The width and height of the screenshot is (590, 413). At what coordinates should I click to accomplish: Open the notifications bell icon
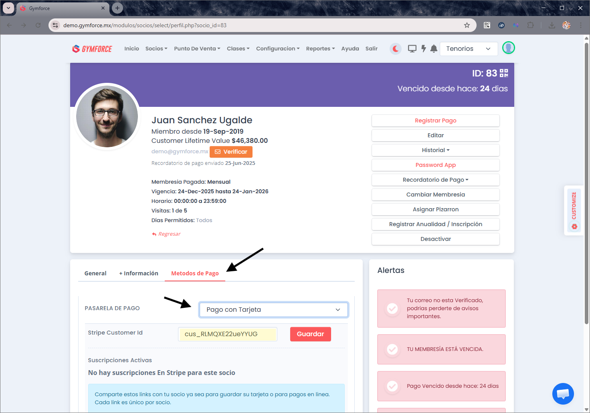434,48
